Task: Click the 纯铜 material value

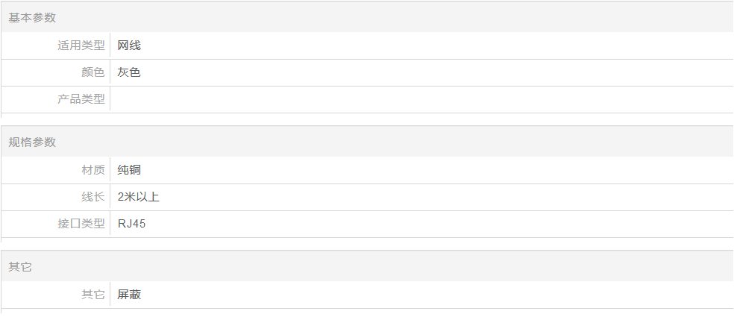Action: [129, 170]
